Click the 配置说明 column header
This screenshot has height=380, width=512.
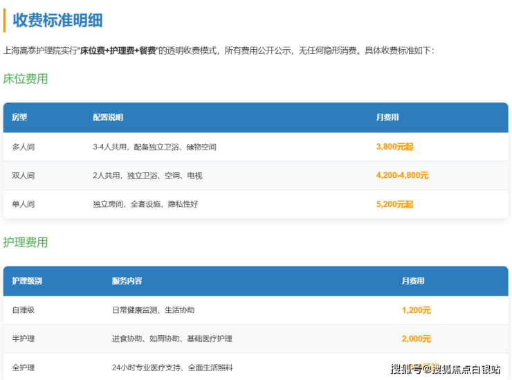pyautogui.click(x=108, y=118)
